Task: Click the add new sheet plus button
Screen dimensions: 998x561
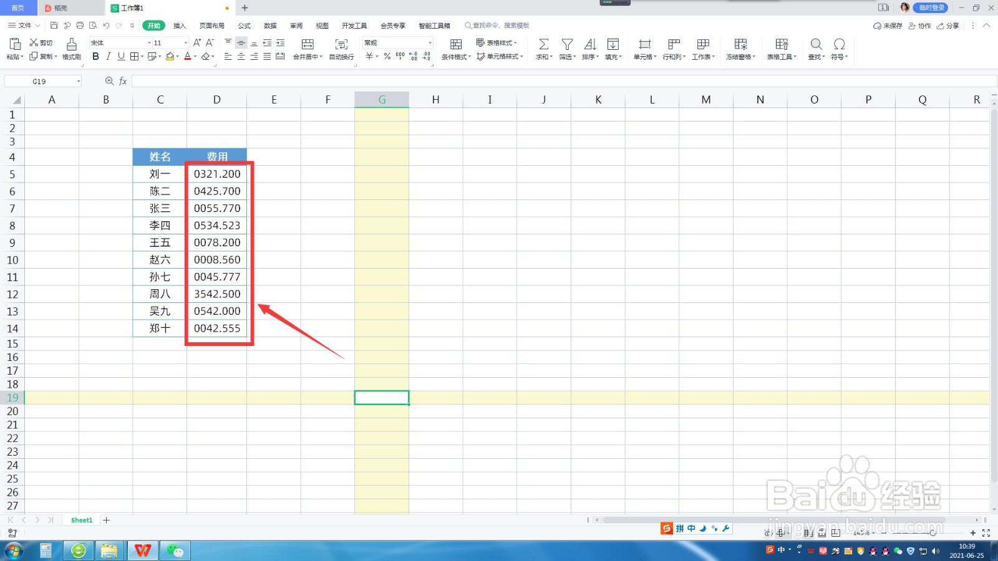Action: [x=106, y=520]
